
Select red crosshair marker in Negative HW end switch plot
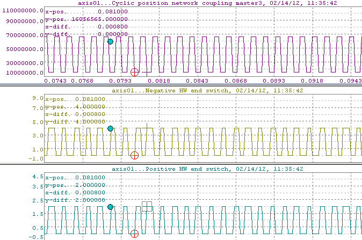pos(134,155)
